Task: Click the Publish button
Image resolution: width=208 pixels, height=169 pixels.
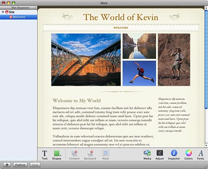Action: [20, 165]
